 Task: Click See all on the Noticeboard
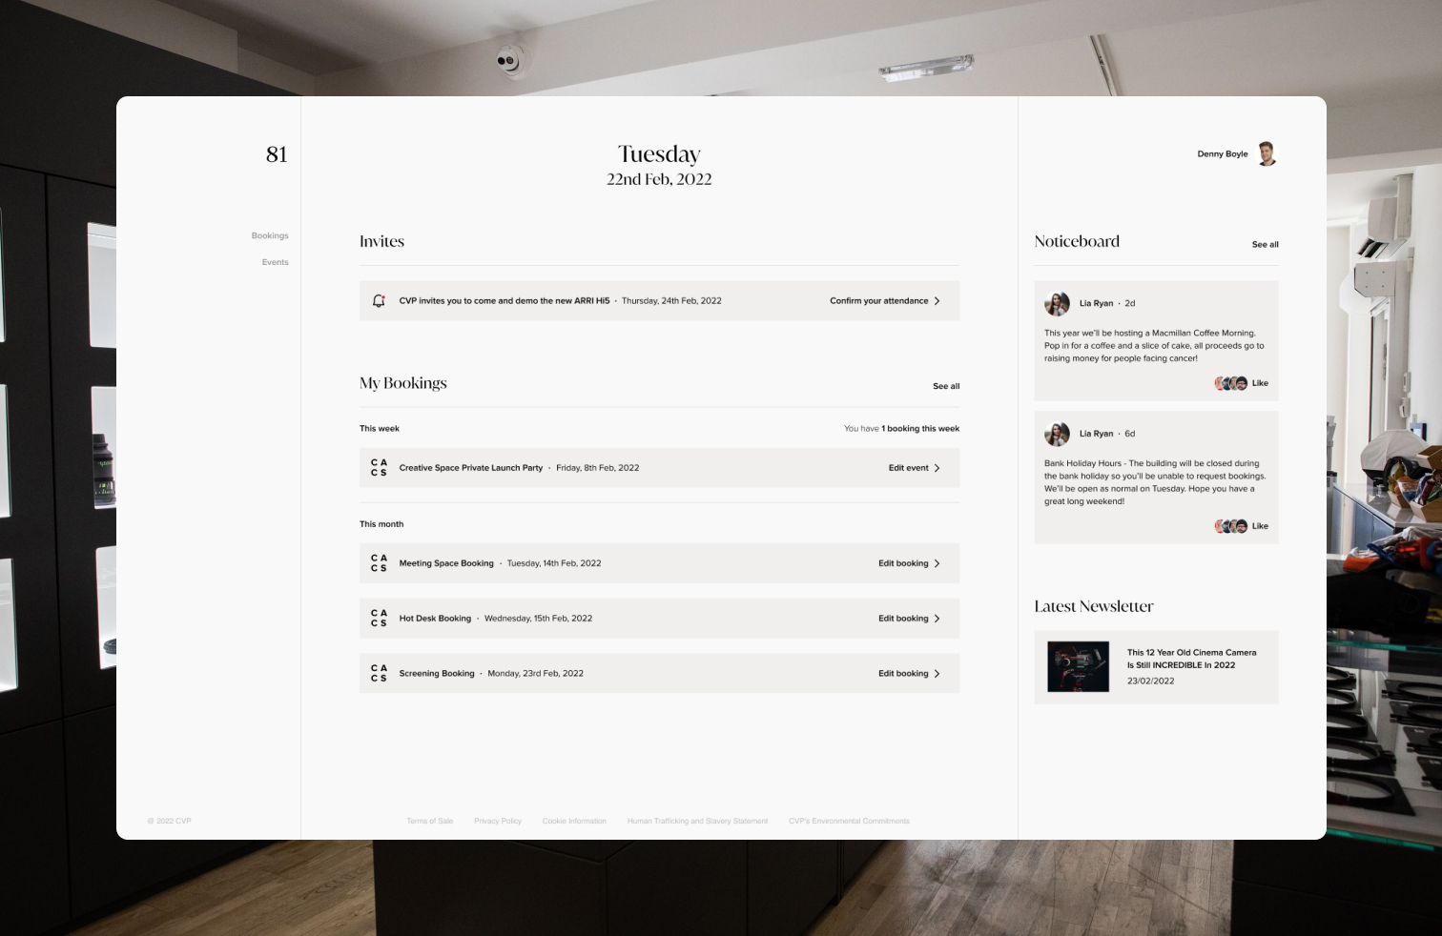pyautogui.click(x=1265, y=245)
